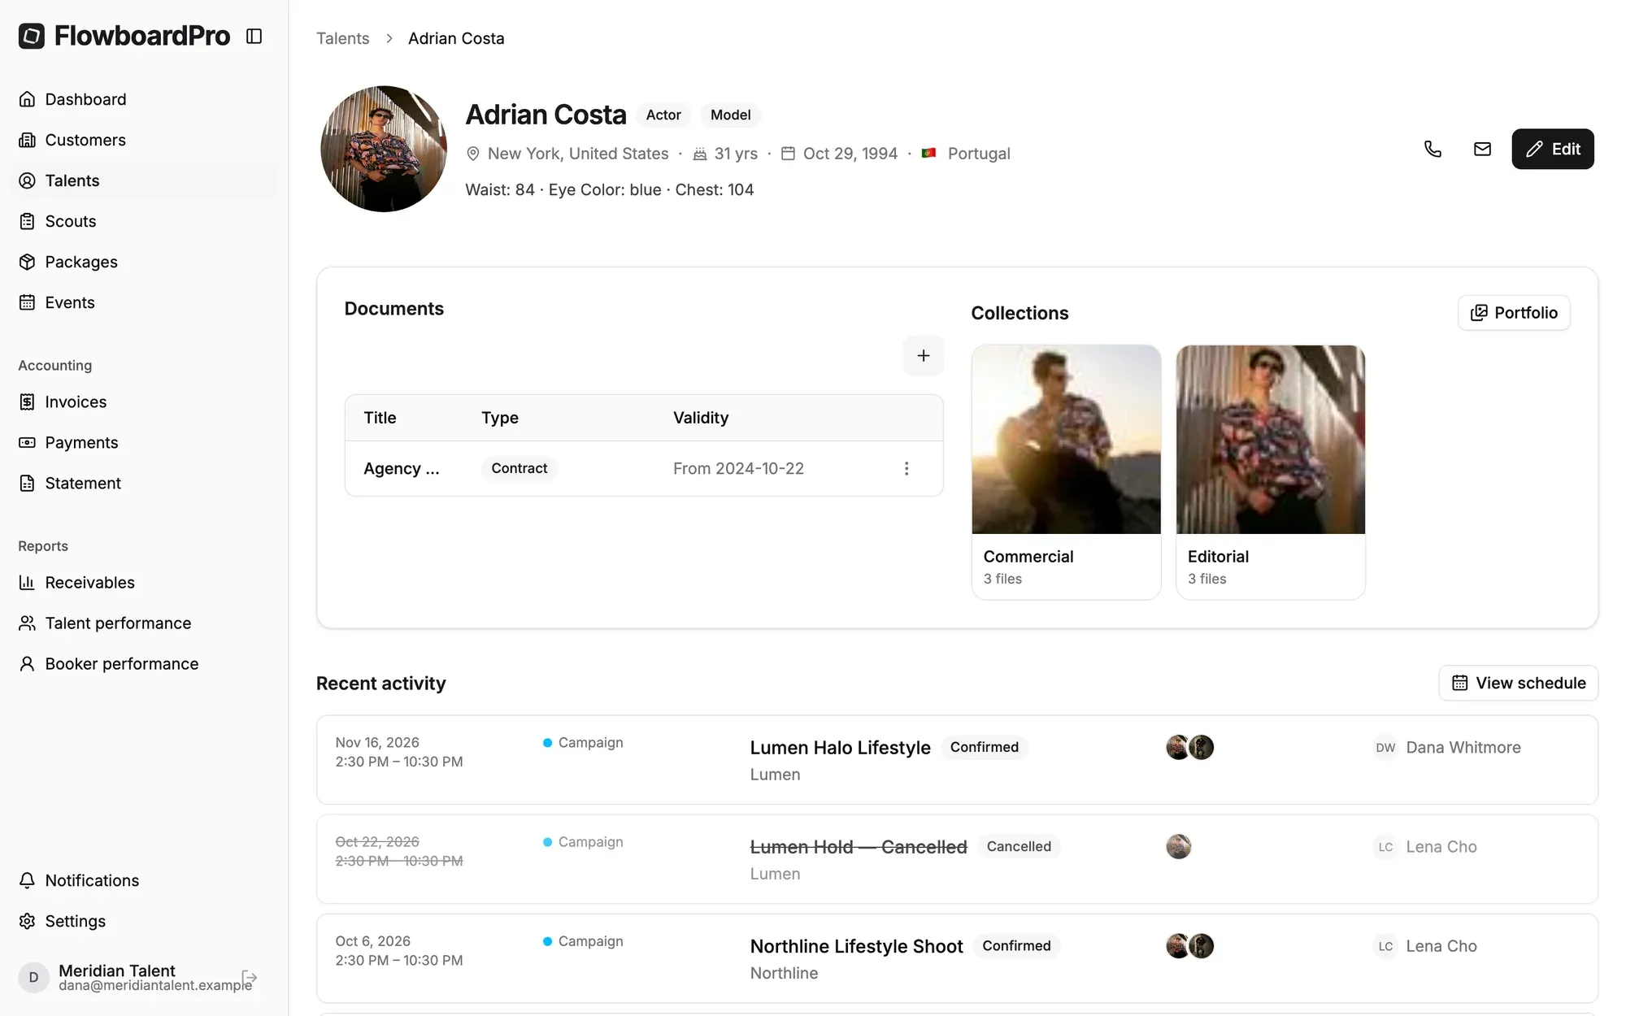Click the FlowboardPro logo icon
The height and width of the screenshot is (1016, 1626).
tap(32, 36)
